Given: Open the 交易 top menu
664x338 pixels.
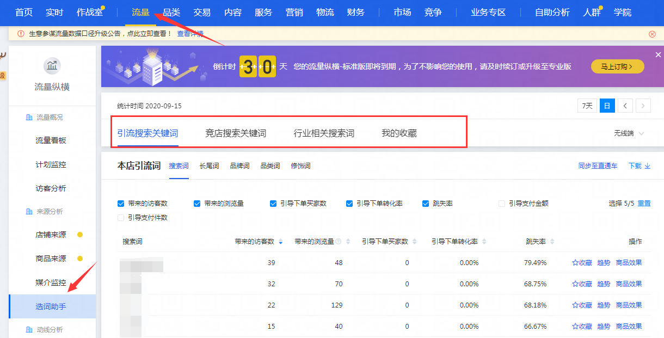Looking at the screenshot, I should coord(202,12).
